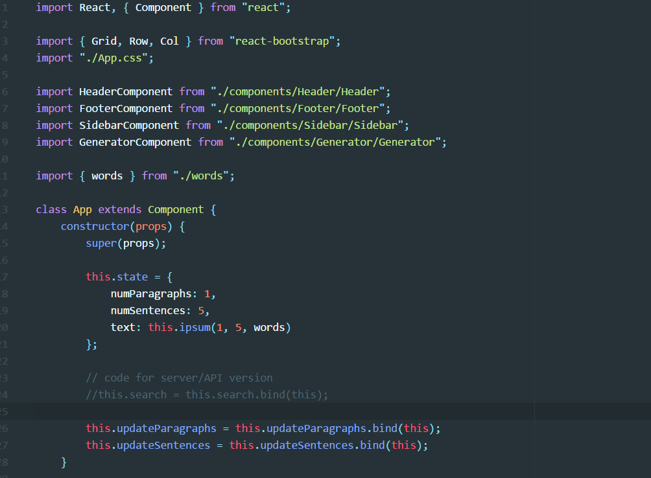Place cursor on the "react-bootstrap" import string
Screen dimensions: 651x478
[282, 41]
